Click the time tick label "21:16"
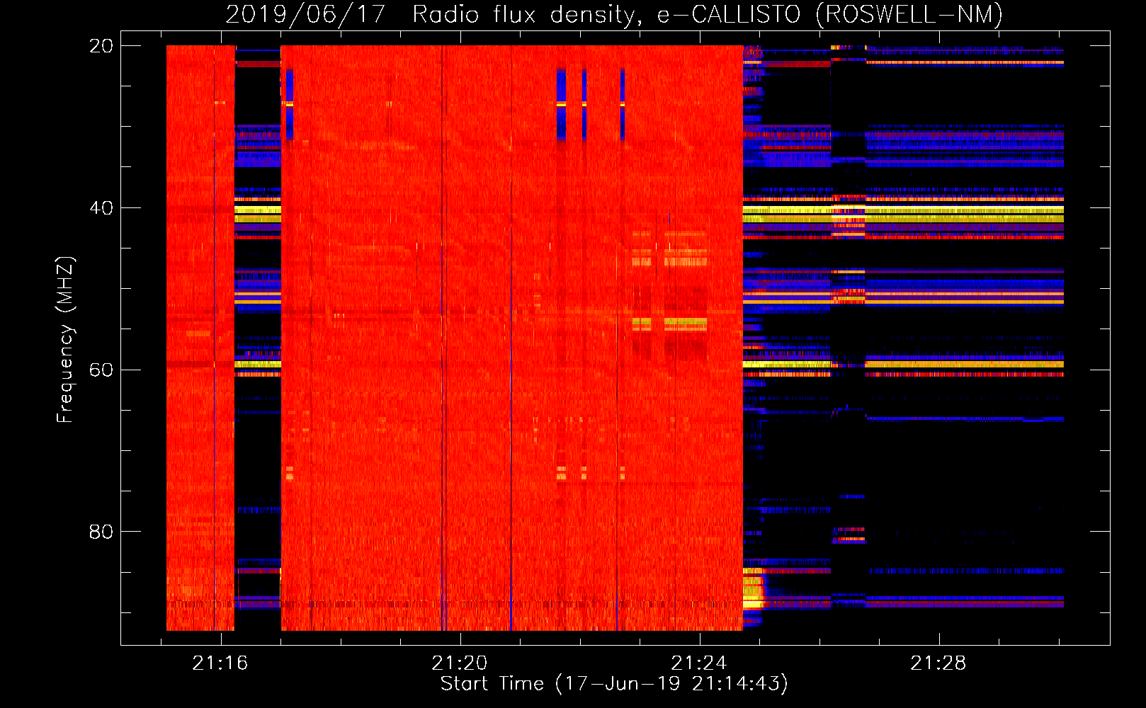Screen dimensions: 1146x708 tap(220, 663)
